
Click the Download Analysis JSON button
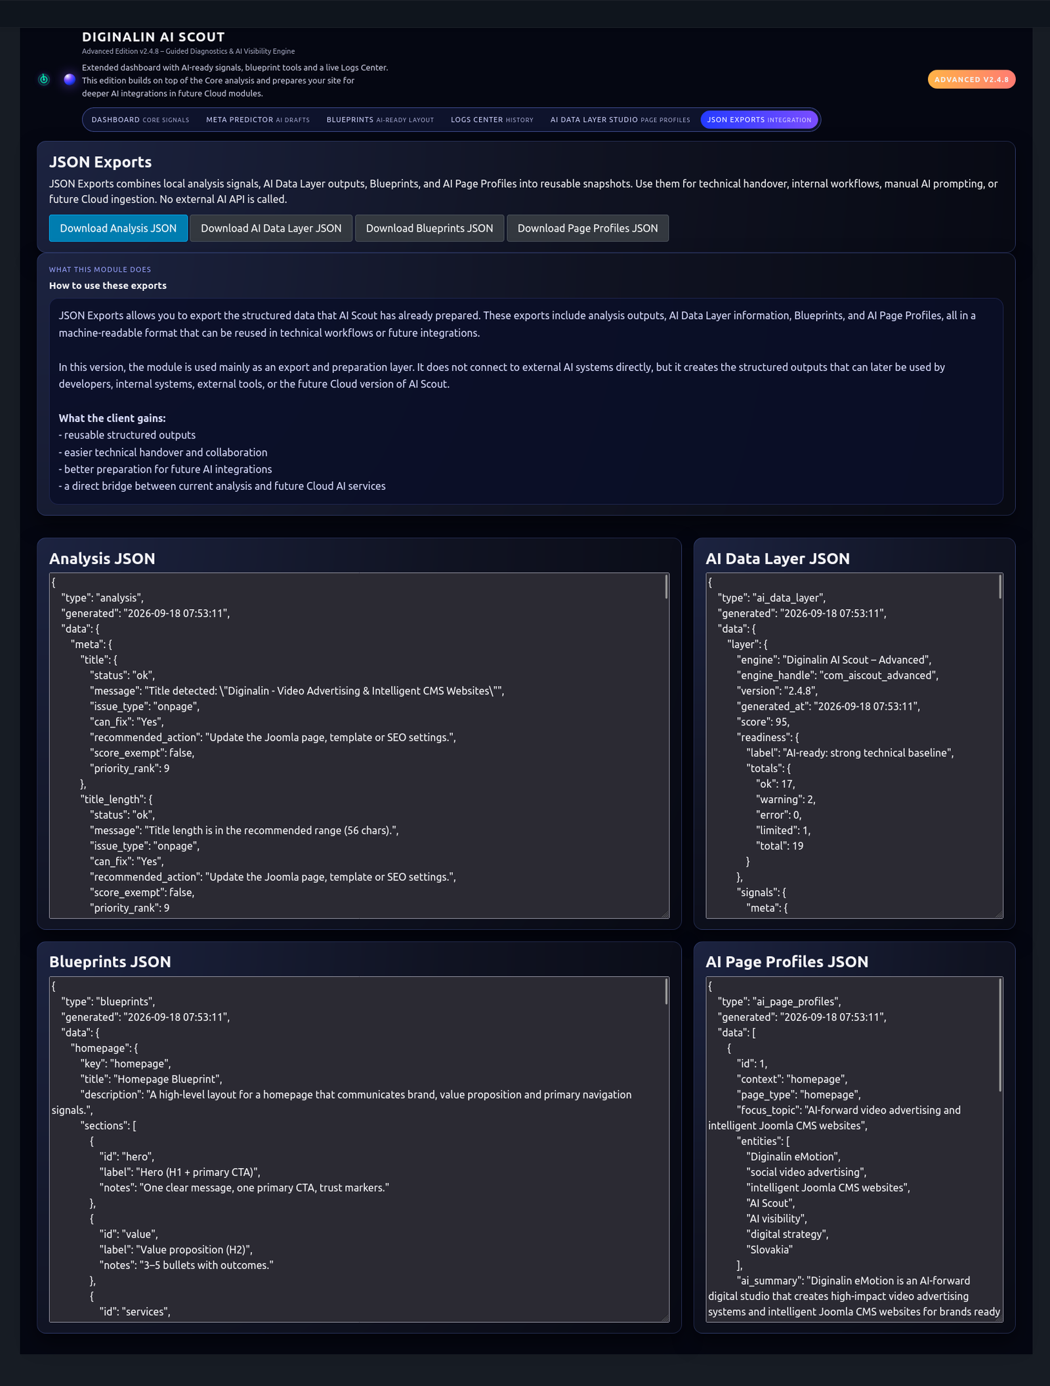pos(118,228)
